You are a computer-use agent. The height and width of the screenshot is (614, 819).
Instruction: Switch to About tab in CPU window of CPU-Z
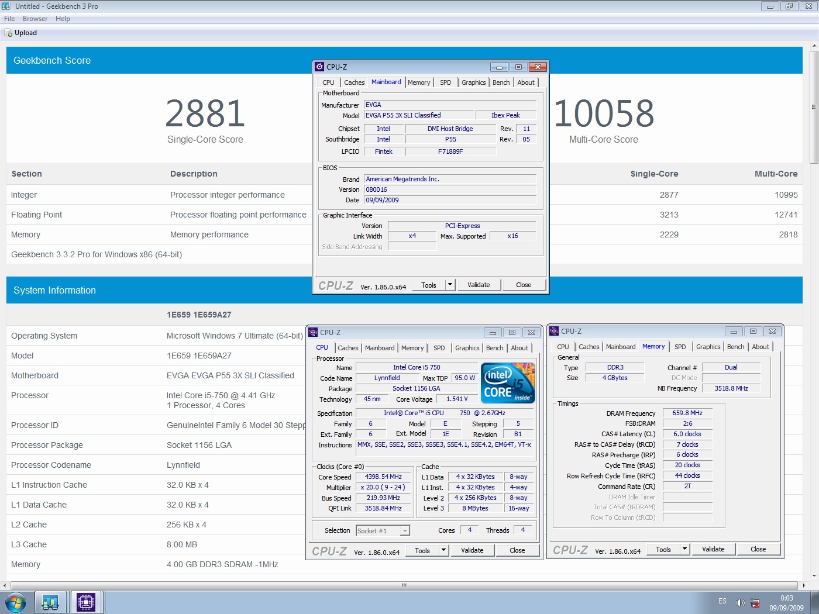[x=519, y=348]
